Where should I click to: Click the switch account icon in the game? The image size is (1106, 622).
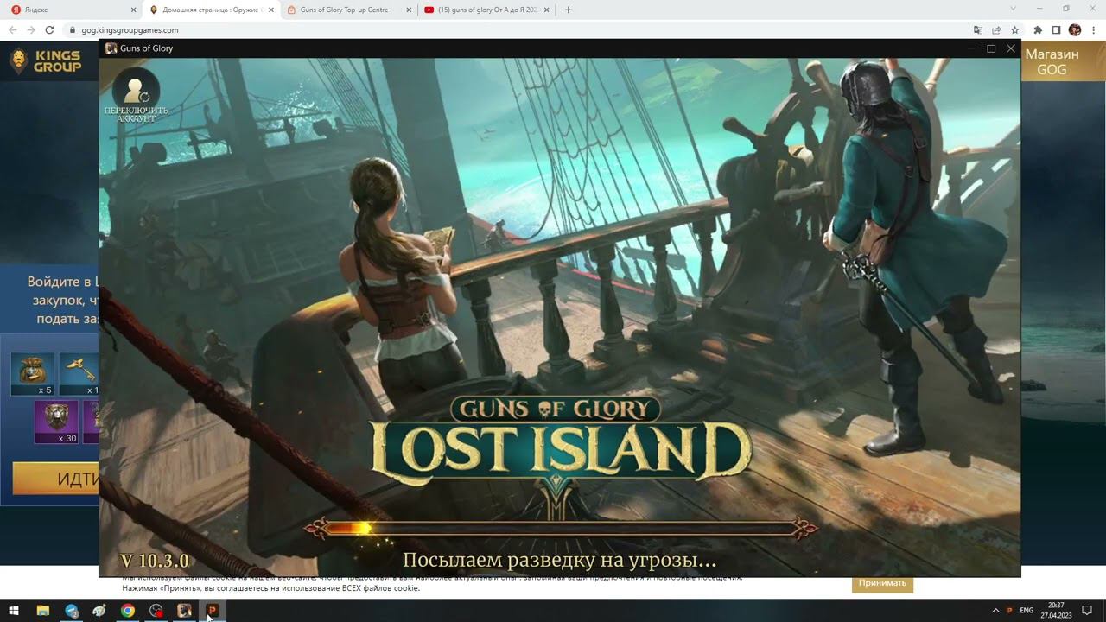pos(135,92)
